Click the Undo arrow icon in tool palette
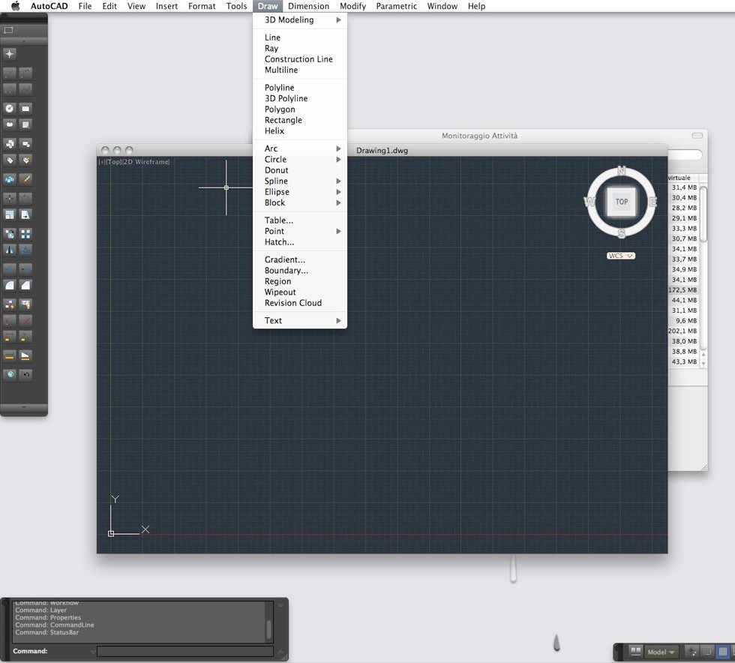This screenshot has height=663, width=735. point(26,374)
